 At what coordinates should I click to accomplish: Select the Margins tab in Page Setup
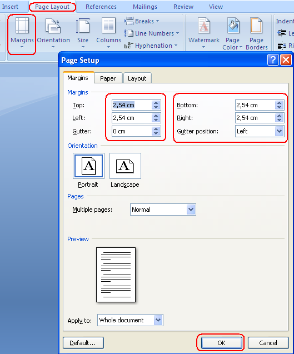[x=78, y=78]
